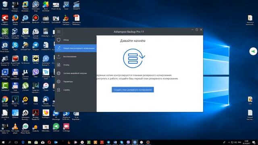Image resolution: width=258 pixels, height=145 pixels.
Task: Launch Opera from the taskbar
Action: pyautogui.click(x=49, y=142)
